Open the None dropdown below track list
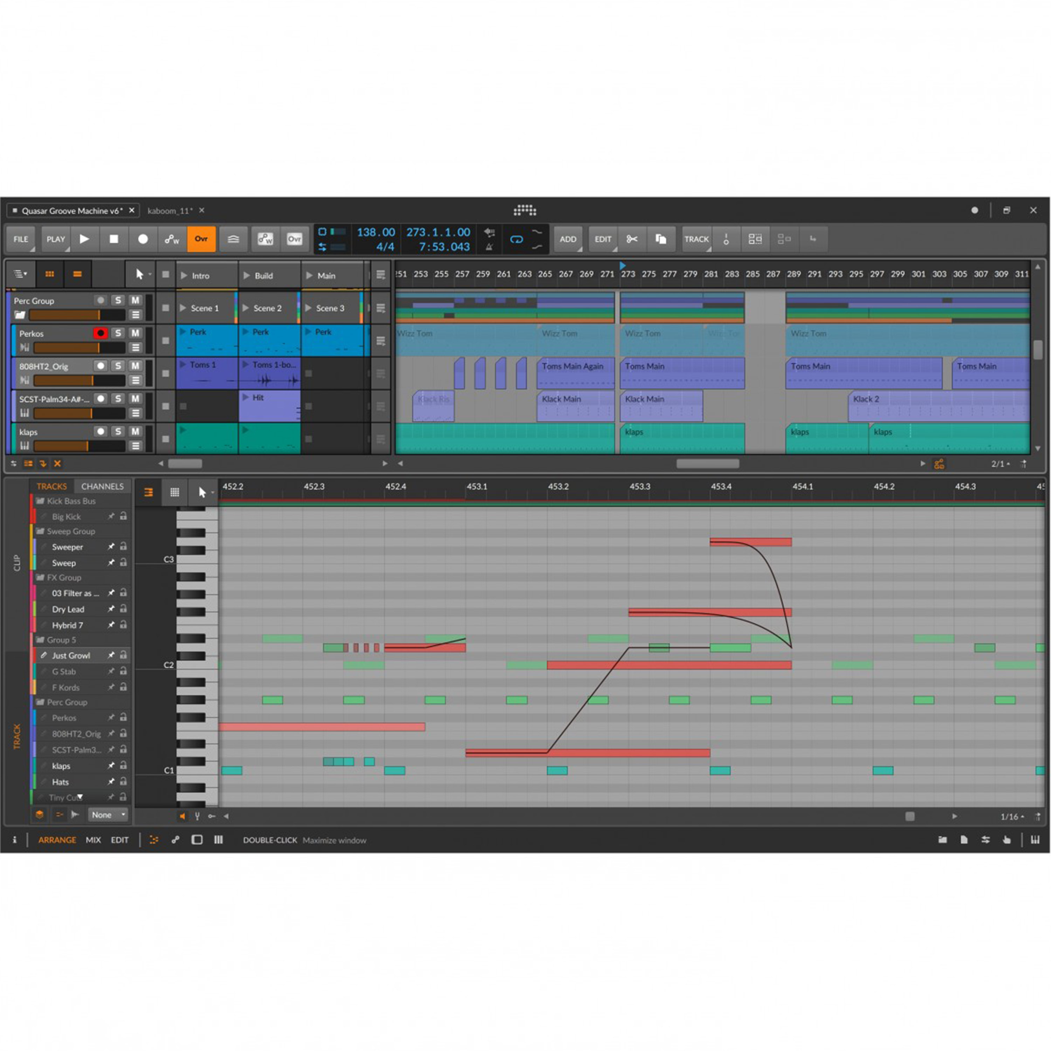1051x1051 pixels. pos(108,815)
